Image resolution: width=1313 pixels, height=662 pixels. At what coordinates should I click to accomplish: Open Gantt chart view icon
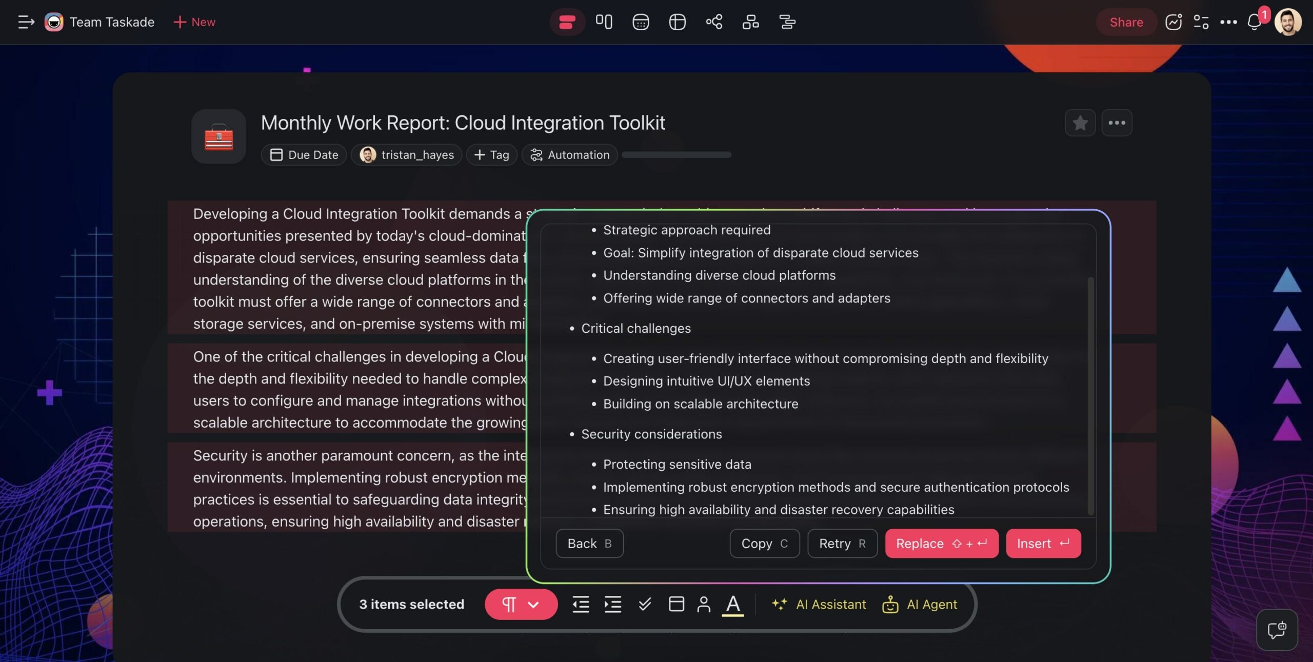[787, 22]
